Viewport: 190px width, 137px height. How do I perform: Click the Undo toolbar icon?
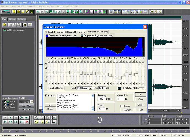tap(38, 12)
